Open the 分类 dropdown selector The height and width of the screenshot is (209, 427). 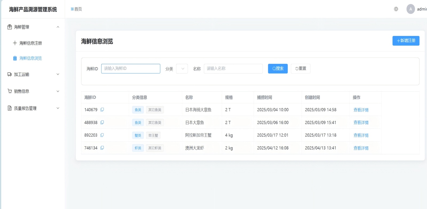tap(182, 69)
